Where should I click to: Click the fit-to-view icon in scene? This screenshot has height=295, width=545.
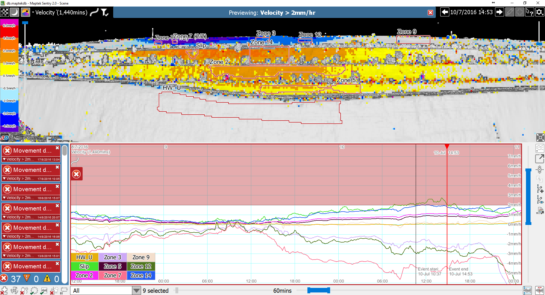[x=540, y=138]
